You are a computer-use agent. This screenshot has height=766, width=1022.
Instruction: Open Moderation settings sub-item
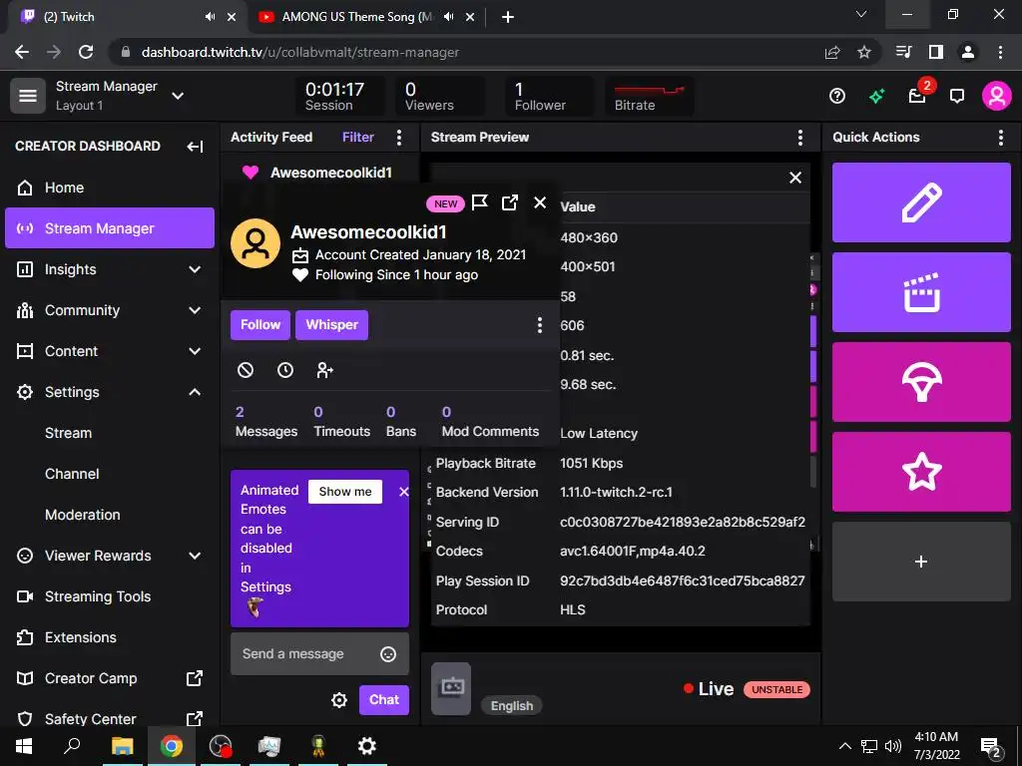coord(83,515)
